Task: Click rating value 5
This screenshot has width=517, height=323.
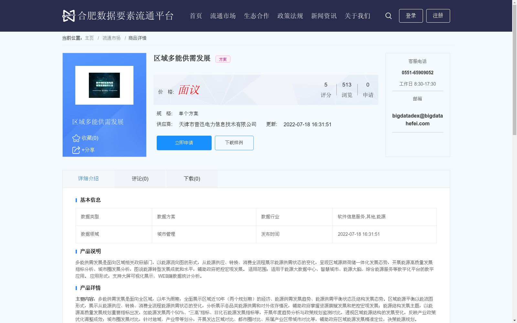Action: pos(326,85)
